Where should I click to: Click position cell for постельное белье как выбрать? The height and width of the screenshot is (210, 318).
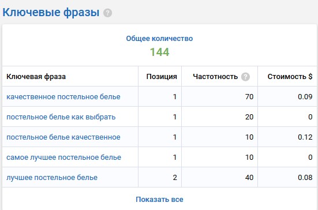pos(160,117)
